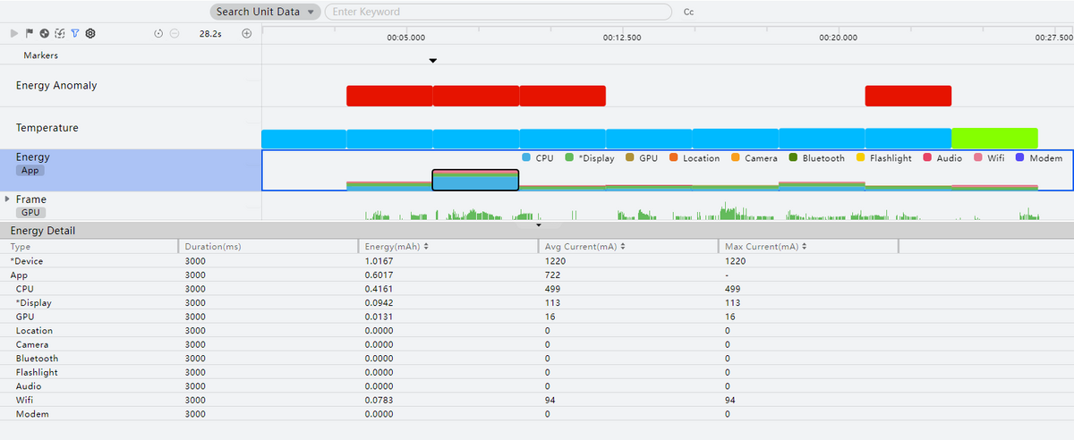The height and width of the screenshot is (440, 1074).
Task: Click the flag marker icon
Action: (x=30, y=33)
